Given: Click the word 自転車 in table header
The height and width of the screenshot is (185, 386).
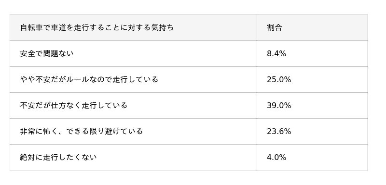Looking at the screenshot, I should 31,28.
